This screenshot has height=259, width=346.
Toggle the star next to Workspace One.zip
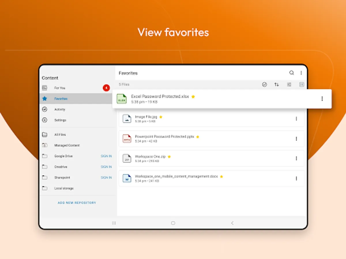169,157
